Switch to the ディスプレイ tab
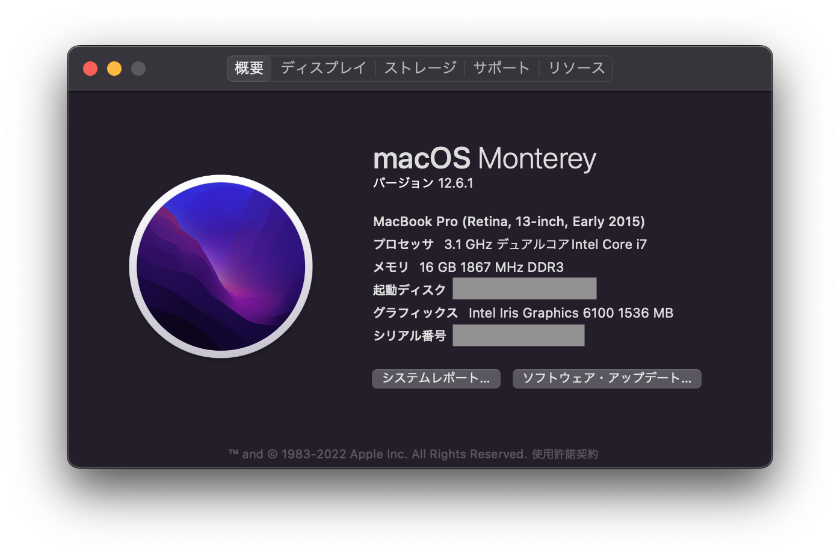 click(324, 68)
